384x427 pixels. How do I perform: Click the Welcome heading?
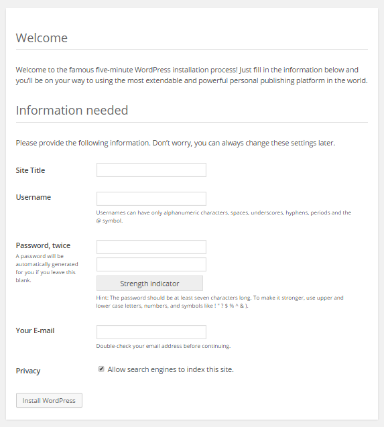(42, 38)
